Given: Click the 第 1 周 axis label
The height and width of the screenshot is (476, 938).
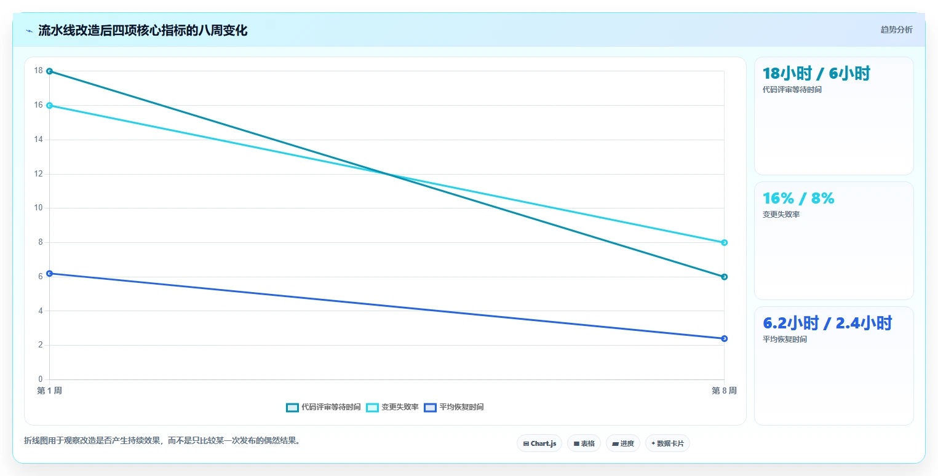Looking at the screenshot, I should [49, 391].
